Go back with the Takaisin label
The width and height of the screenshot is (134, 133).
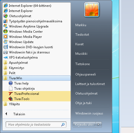(x=19, y=114)
